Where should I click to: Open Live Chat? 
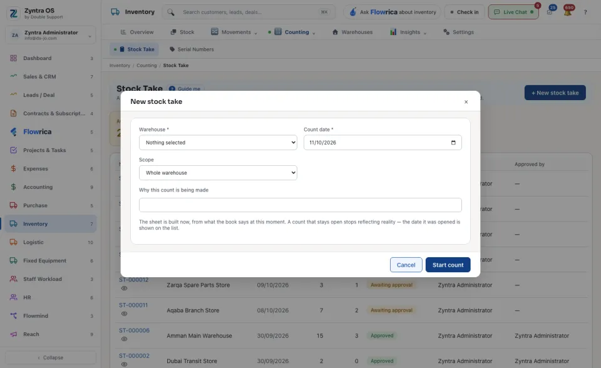513,13
